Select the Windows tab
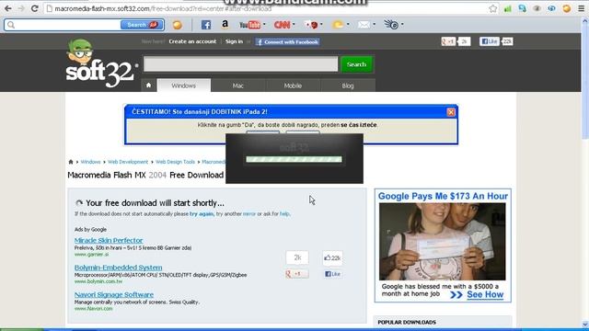Screen dimensions: 589x331 point(184,86)
